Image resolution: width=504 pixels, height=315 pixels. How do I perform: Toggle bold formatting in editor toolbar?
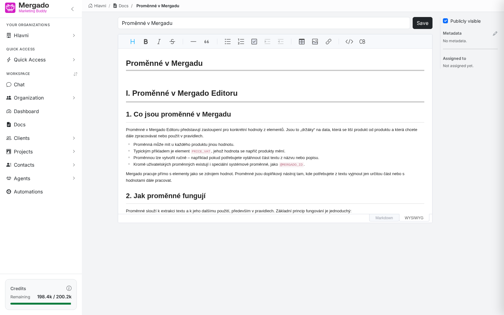pos(146,42)
